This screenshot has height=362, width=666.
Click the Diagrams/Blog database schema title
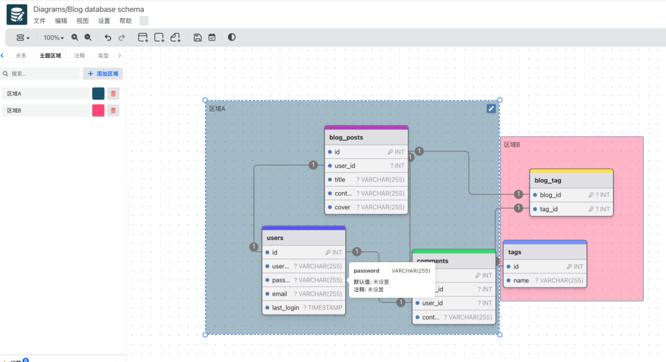(88, 9)
